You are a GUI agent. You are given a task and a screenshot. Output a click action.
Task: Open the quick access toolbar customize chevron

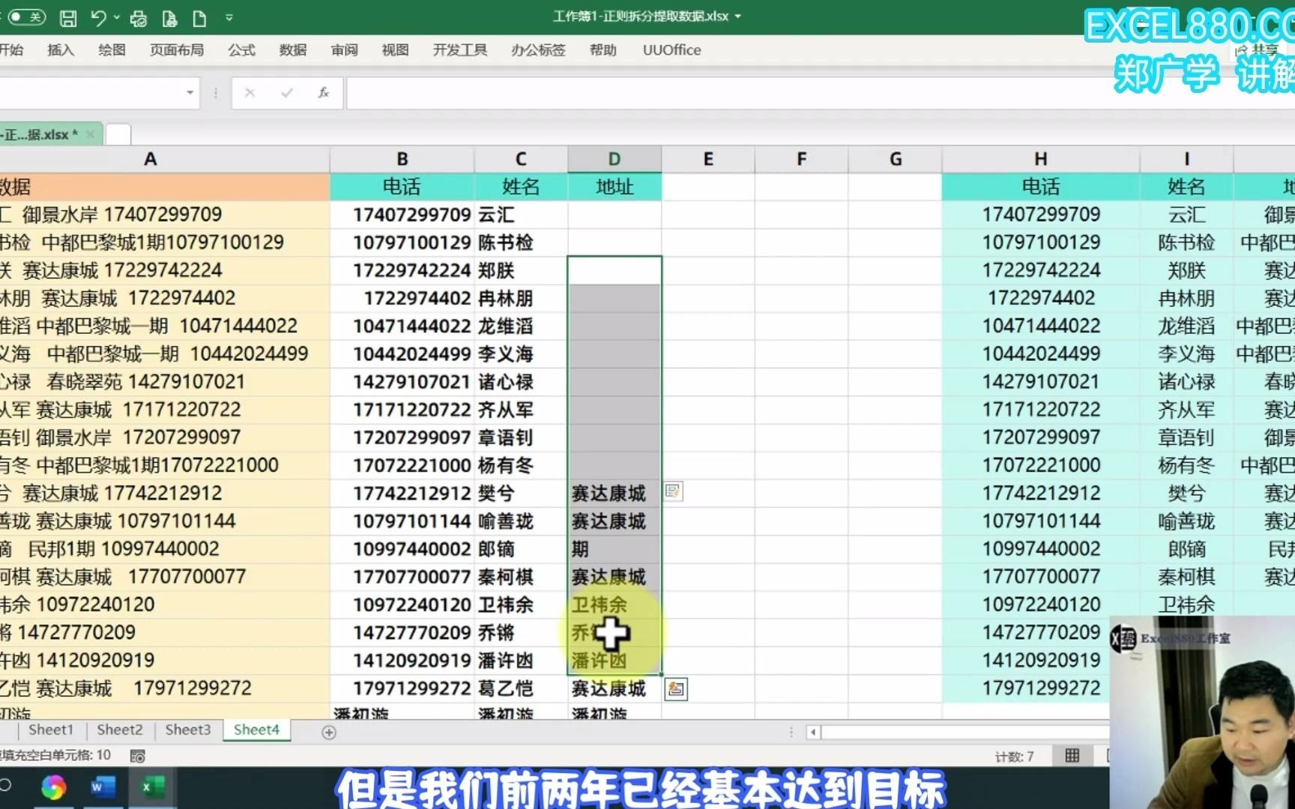[229, 16]
